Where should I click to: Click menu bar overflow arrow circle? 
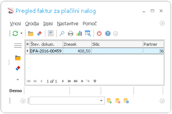click(162, 23)
